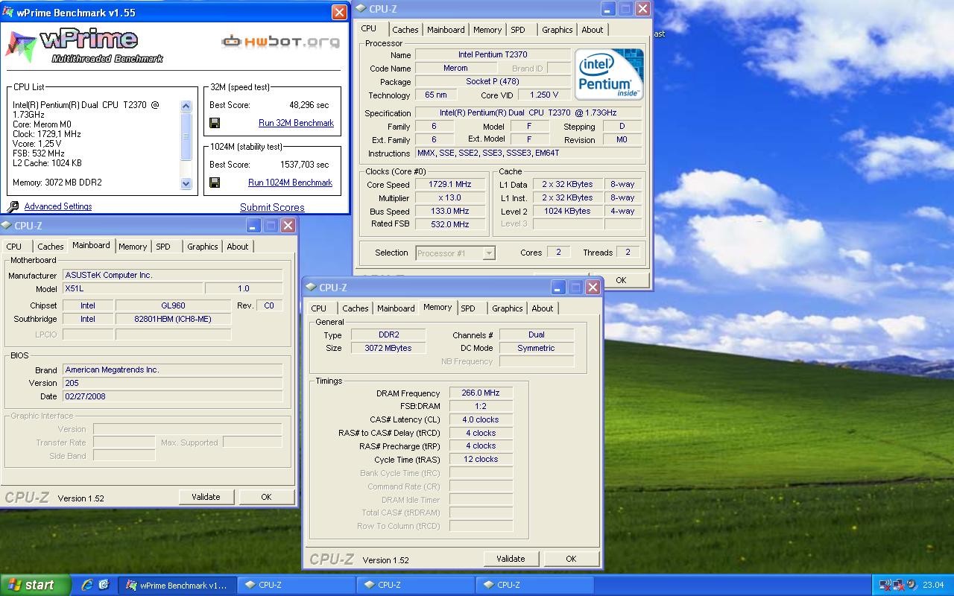This screenshot has width=954, height=596.
Task: Open the Processor #1 selection dropdown
Action: point(455,253)
